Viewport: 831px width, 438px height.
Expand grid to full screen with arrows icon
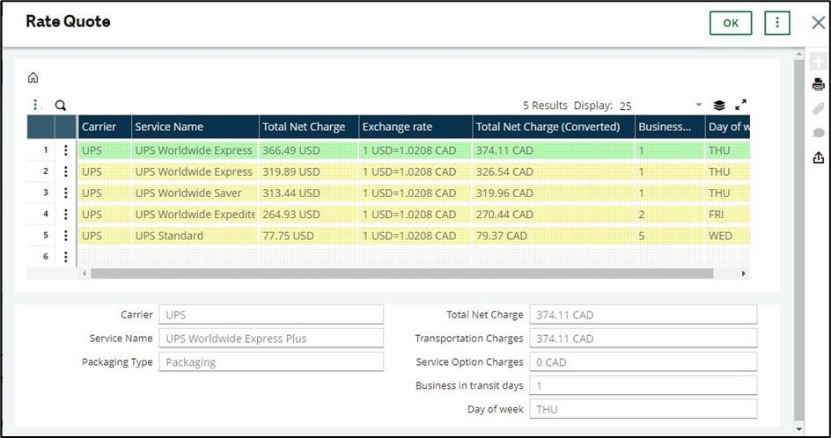click(x=741, y=105)
